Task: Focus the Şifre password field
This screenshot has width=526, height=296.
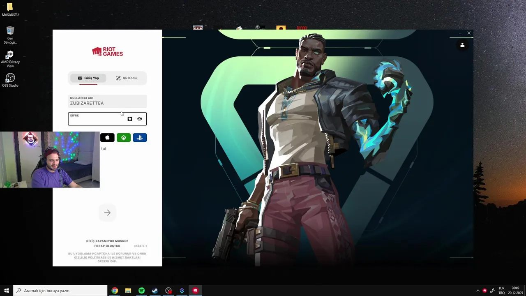Action: point(107,119)
